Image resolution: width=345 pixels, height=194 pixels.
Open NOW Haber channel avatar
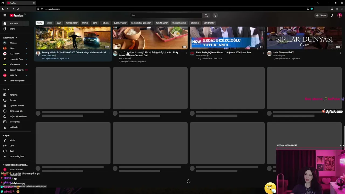pyautogui.click(x=192, y=53)
